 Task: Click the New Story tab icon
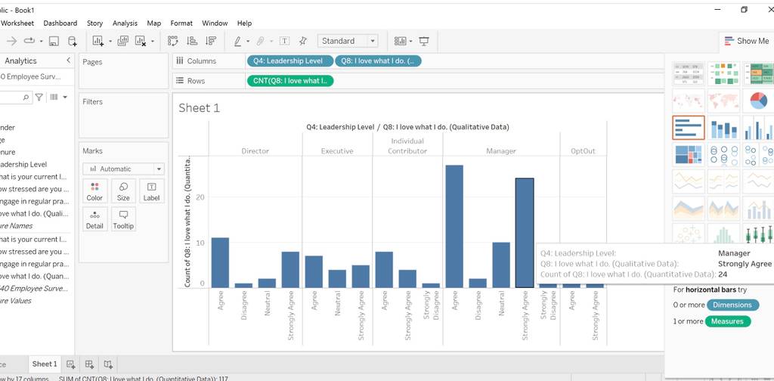click(108, 364)
